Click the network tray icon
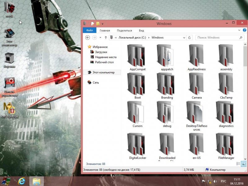Image resolution: width=248 pixels, height=186 pixels. coord(210,181)
